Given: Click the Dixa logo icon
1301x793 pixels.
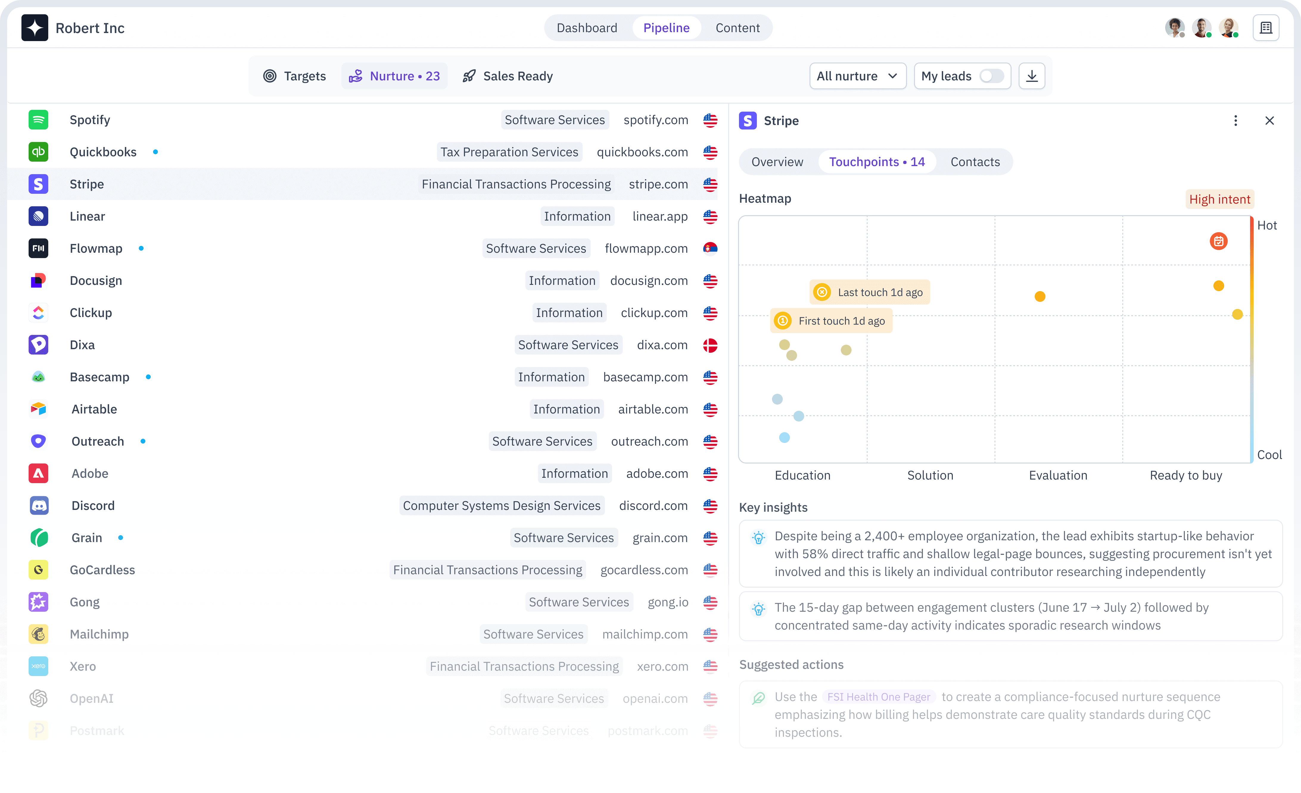Looking at the screenshot, I should tap(38, 345).
